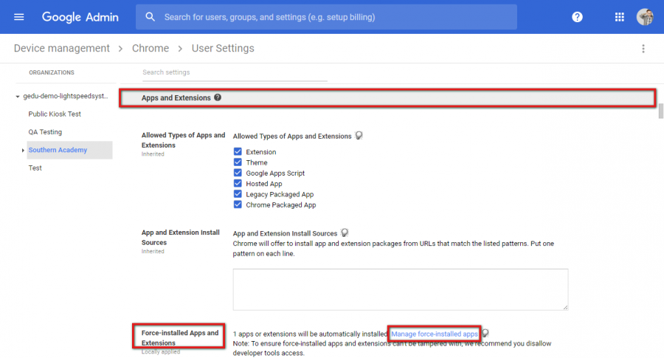
Task: Uncheck the Theme checkbox
Action: [238, 162]
